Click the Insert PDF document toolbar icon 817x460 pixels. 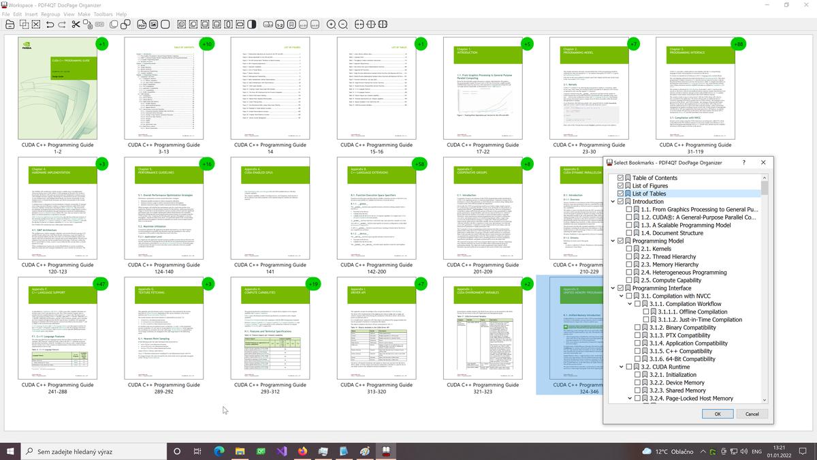pos(142,25)
